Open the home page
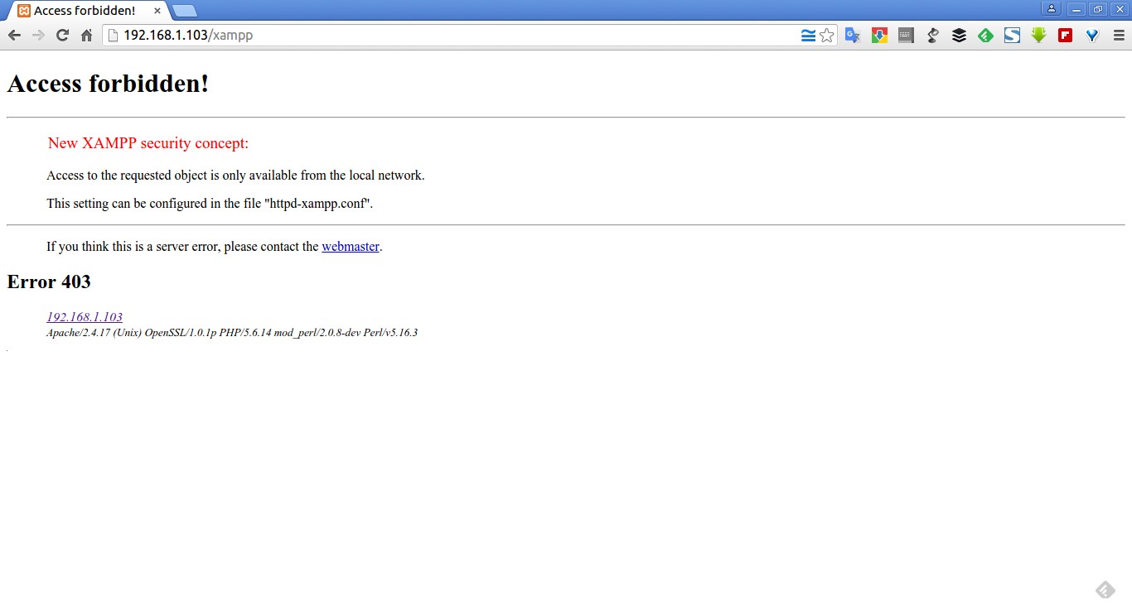The image size is (1132, 616). coord(86,36)
